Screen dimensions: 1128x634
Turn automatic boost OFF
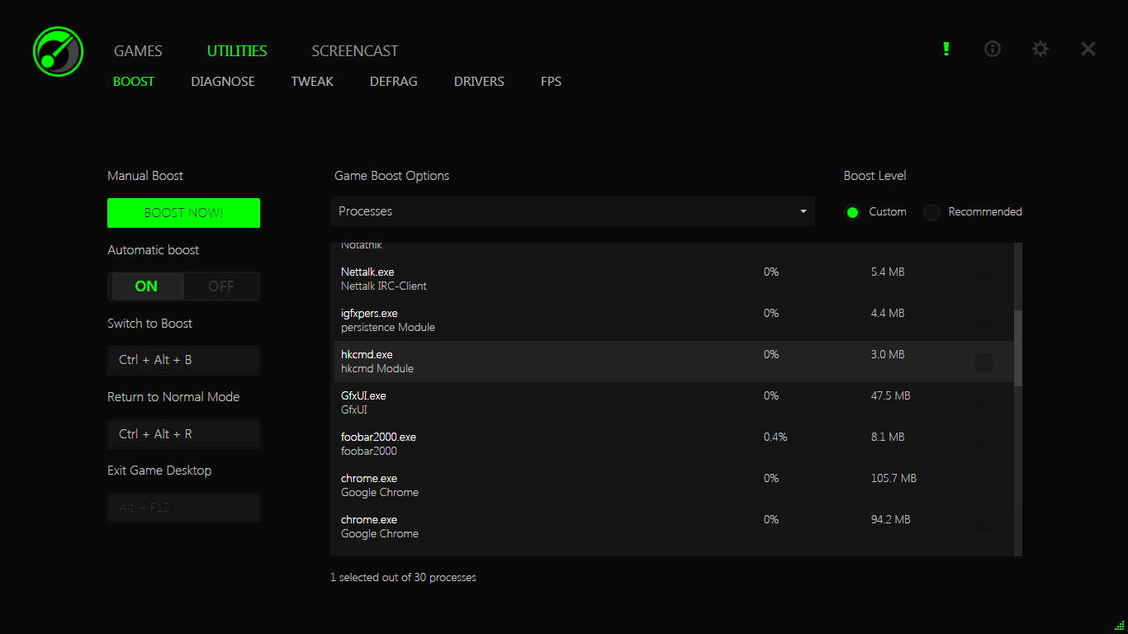click(220, 286)
